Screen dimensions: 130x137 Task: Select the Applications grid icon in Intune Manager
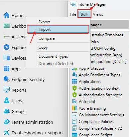click(x=74, y=81)
